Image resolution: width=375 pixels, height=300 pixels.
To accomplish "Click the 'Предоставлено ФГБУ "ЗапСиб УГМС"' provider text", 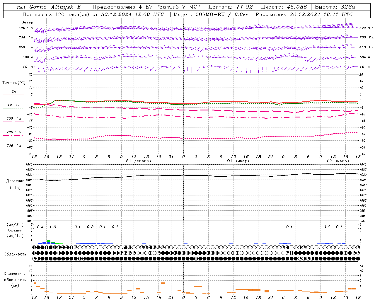I will 146,7.
